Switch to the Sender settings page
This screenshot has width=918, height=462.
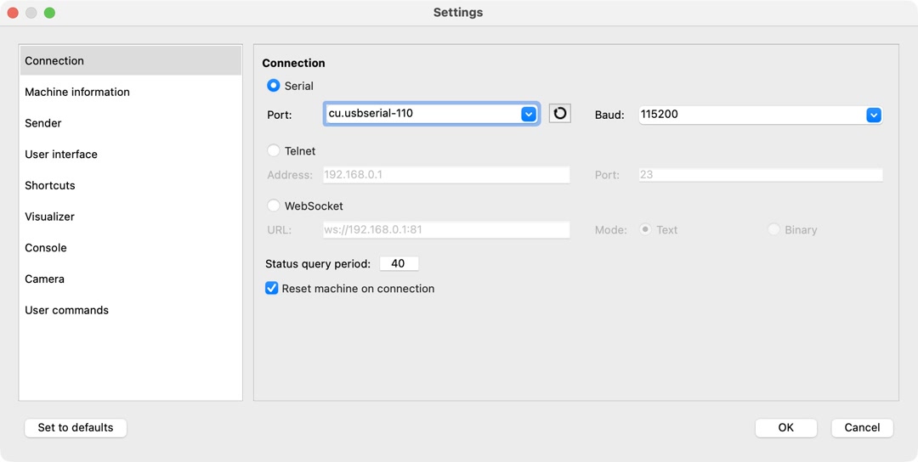click(43, 123)
